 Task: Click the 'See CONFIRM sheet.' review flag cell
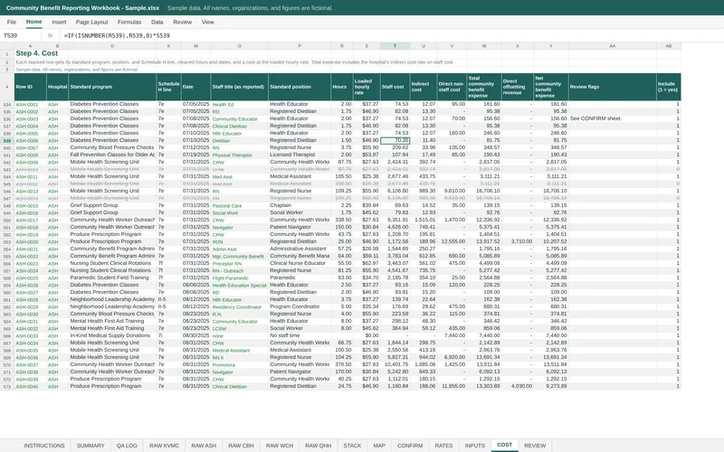[613, 118]
